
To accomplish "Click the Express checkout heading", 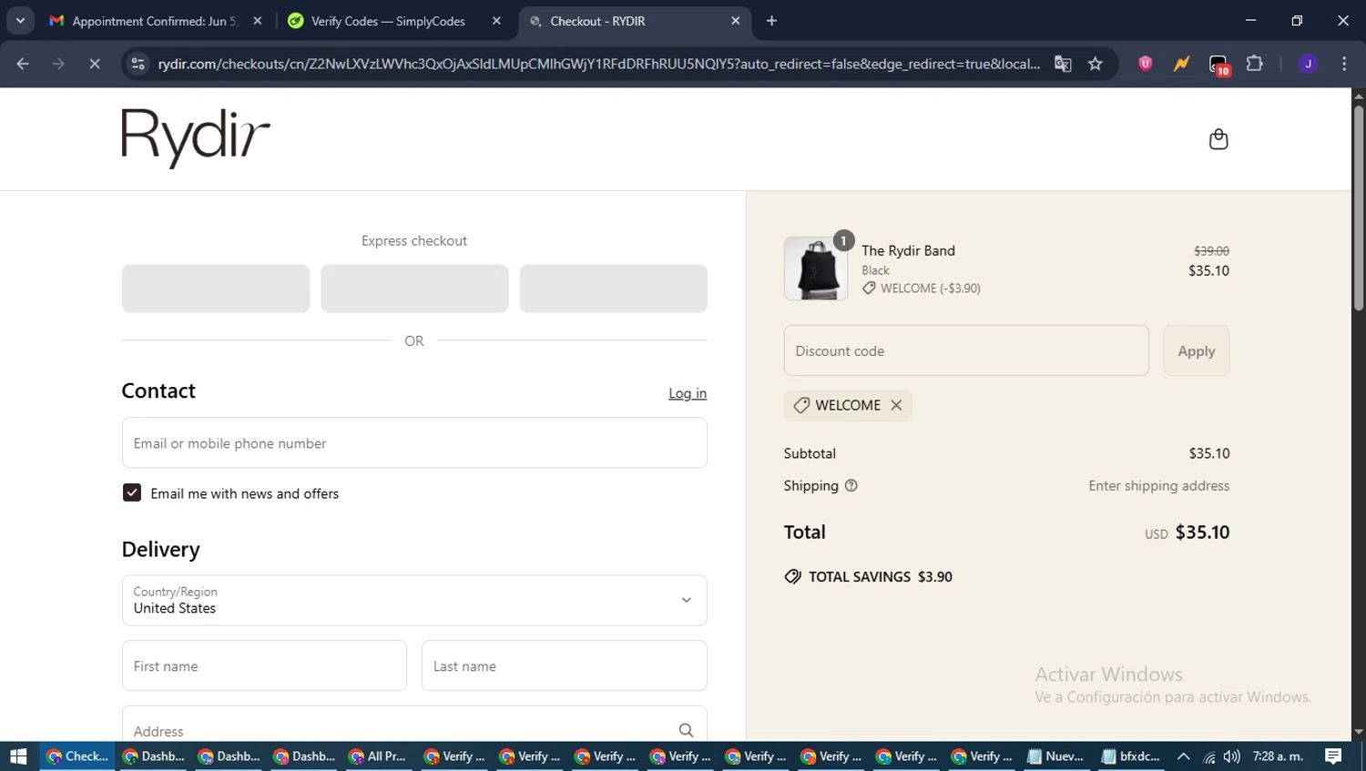I will (x=414, y=241).
